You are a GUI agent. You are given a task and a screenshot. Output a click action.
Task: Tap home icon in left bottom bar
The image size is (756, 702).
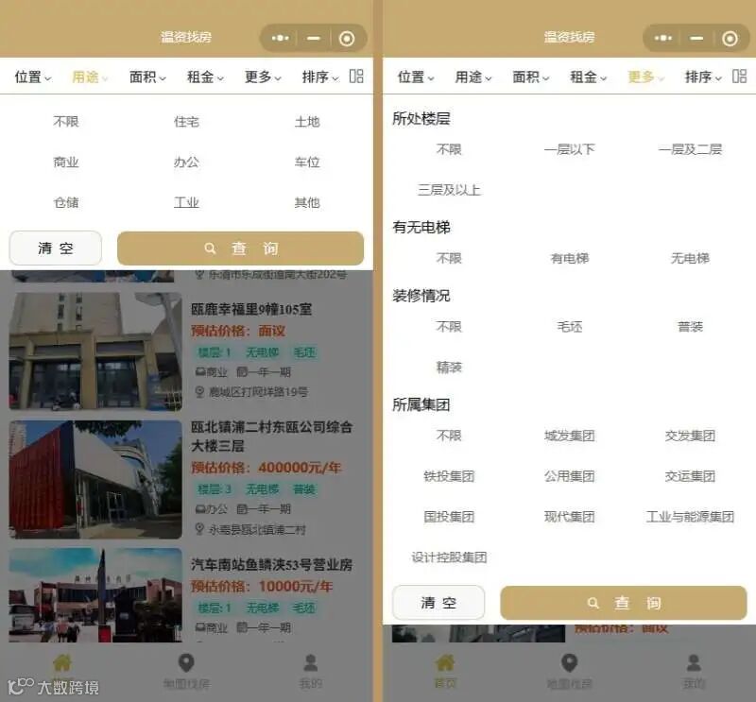(x=62, y=663)
